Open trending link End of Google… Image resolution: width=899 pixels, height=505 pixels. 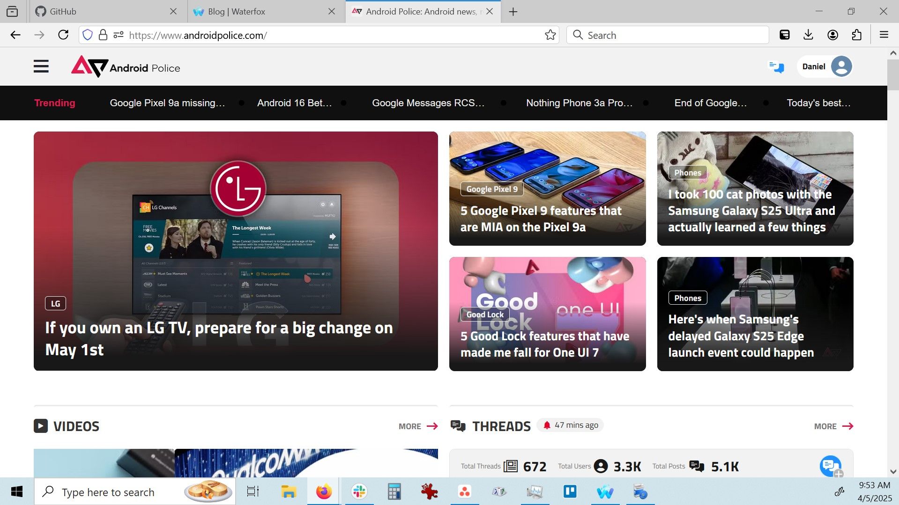pyautogui.click(x=711, y=103)
